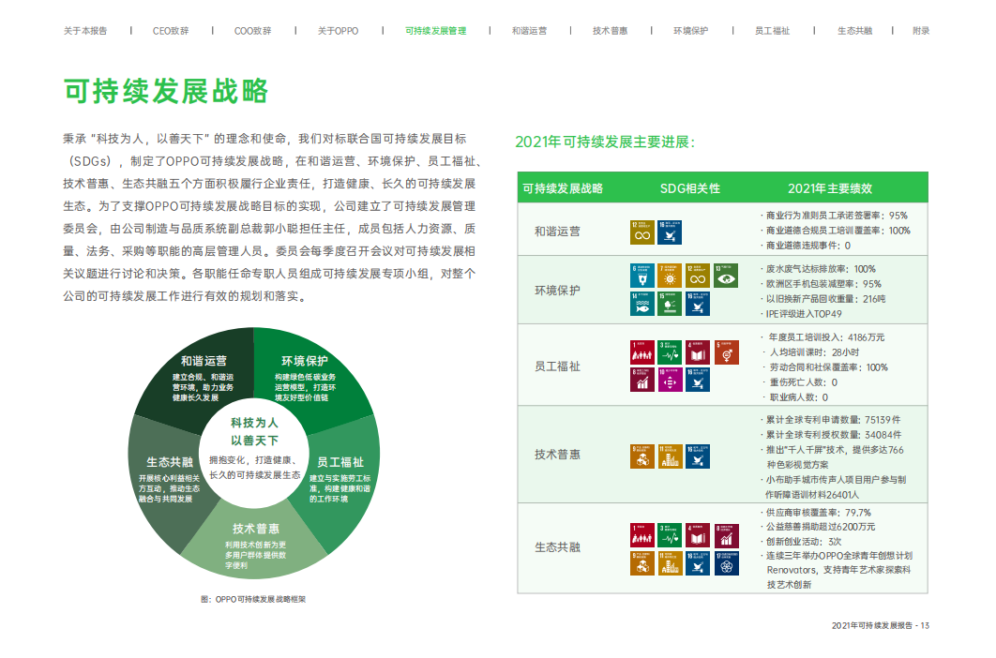Open 员工福祉 in the top navigation

coord(772,31)
